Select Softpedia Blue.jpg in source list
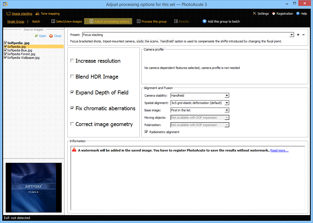 coord(20,50)
